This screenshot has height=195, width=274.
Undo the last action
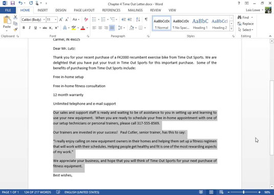[20, 3]
